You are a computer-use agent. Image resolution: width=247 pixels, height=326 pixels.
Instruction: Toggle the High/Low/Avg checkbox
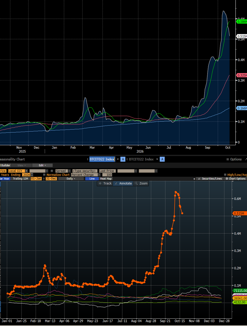coord(225,175)
